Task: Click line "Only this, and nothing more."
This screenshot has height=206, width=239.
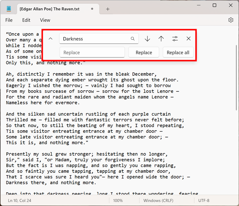Action: coord(46,63)
